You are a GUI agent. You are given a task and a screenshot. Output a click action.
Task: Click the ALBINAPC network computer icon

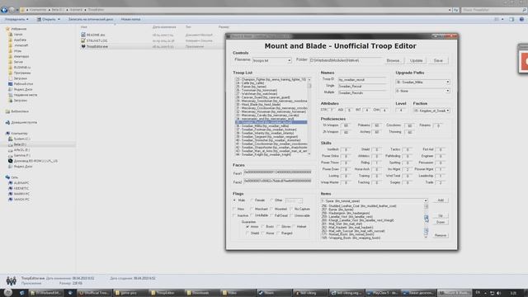[11, 183]
